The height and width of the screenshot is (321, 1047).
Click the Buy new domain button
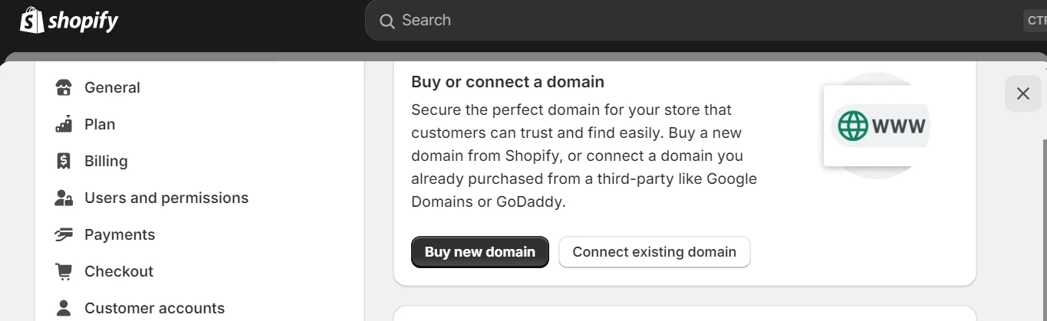coord(480,252)
